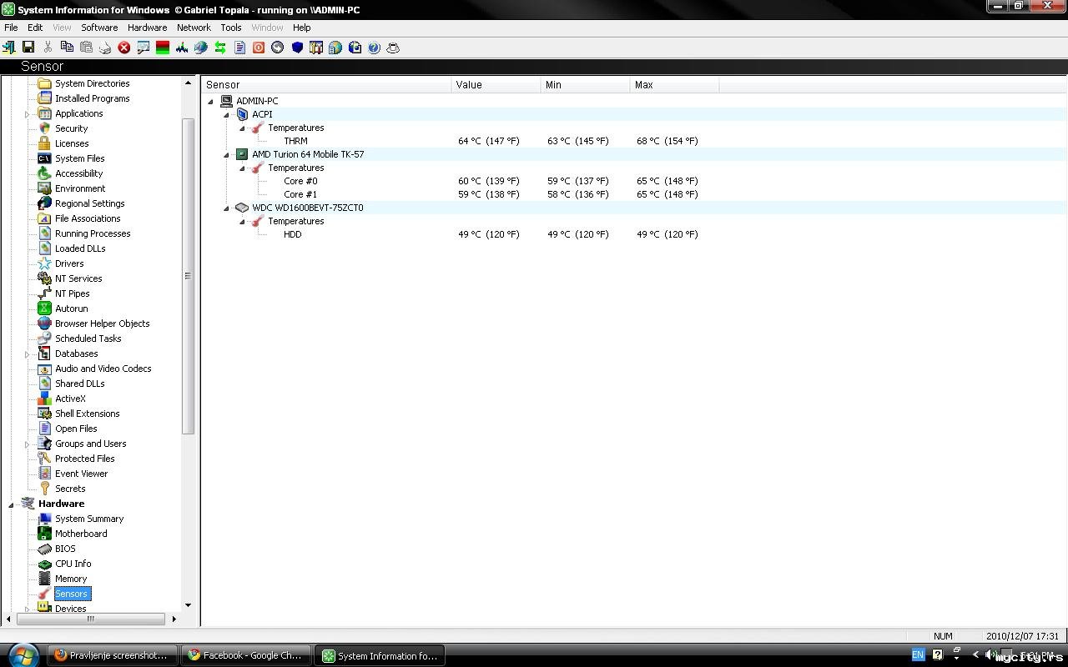Select the BIOS item in the tree
This screenshot has width=1068, height=667.
coord(65,549)
